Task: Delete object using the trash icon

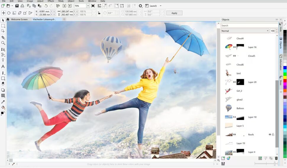Action: point(276,158)
